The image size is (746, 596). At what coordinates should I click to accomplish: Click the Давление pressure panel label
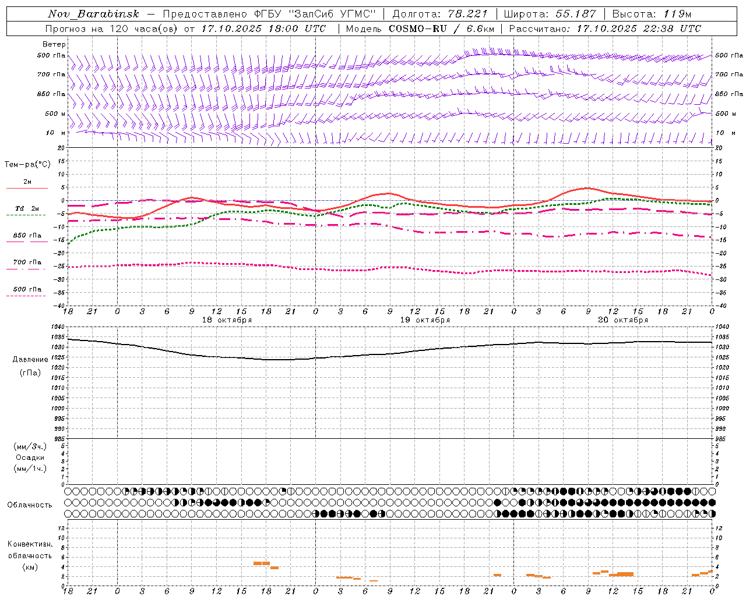pos(30,360)
